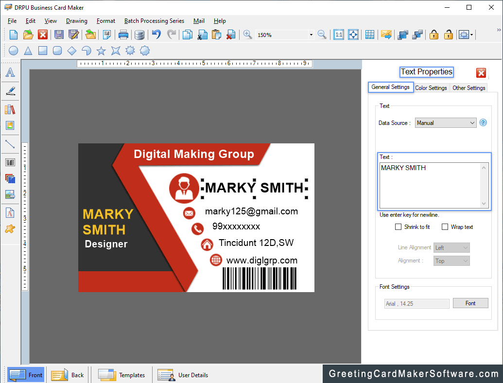Select the five-point star shape tool
The height and width of the screenshot is (383, 503).
coord(101,51)
